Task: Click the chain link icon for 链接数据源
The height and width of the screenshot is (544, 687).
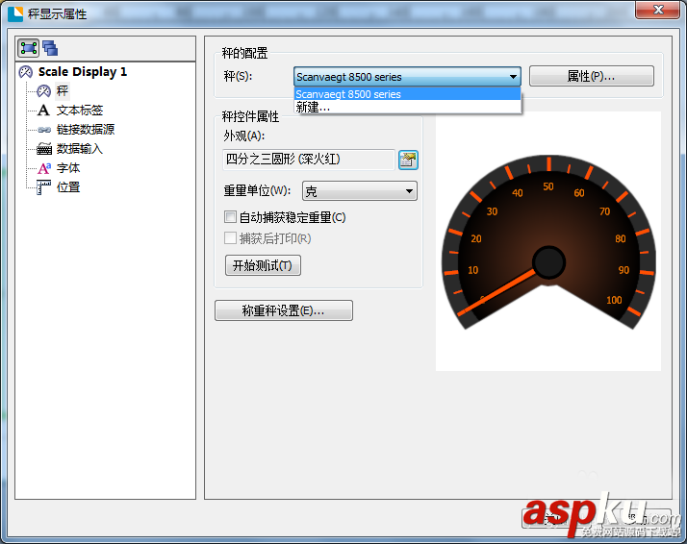Action: (x=44, y=130)
